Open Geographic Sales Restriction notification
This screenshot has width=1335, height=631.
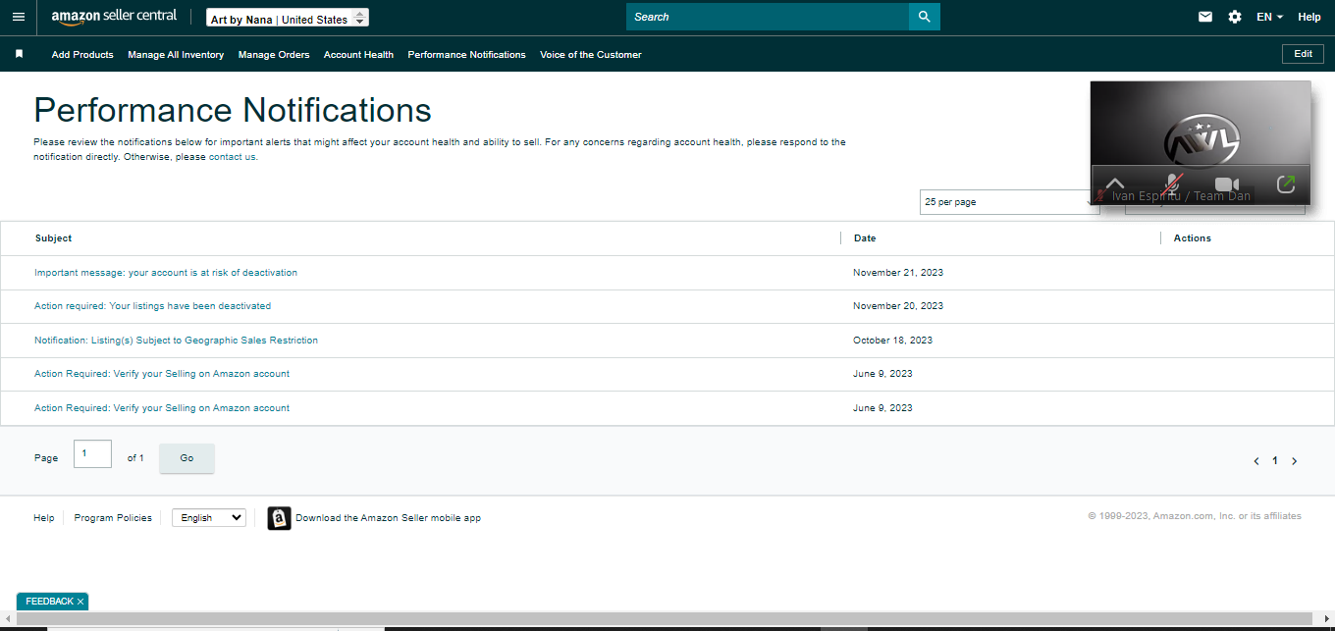tap(176, 341)
